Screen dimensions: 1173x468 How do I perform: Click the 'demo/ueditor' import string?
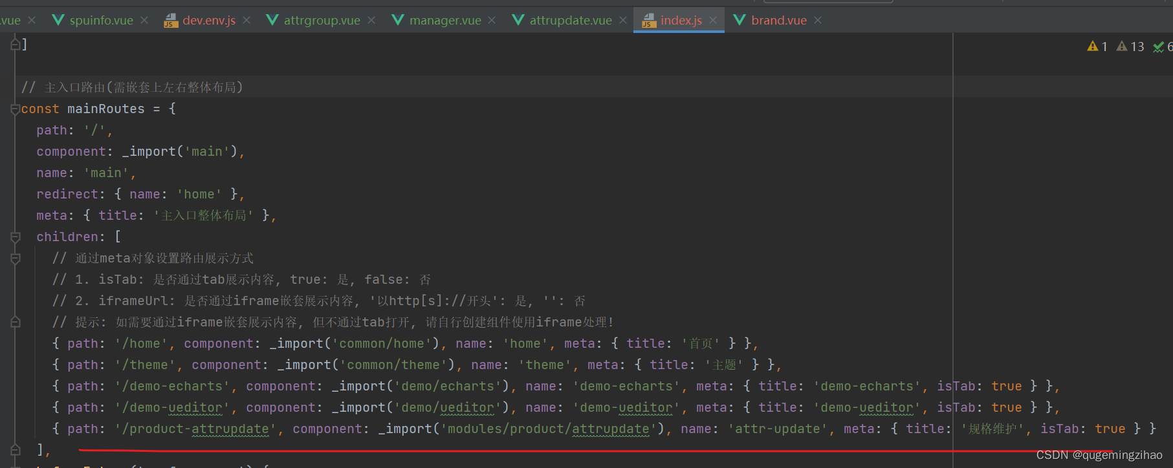point(448,407)
